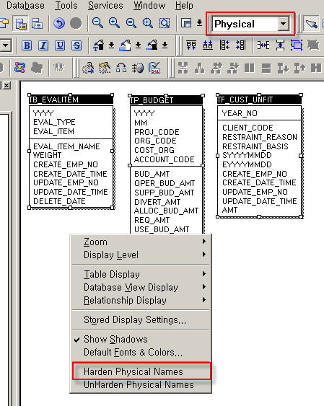
Task: Click the first diagram layout icon
Action: coord(183,69)
